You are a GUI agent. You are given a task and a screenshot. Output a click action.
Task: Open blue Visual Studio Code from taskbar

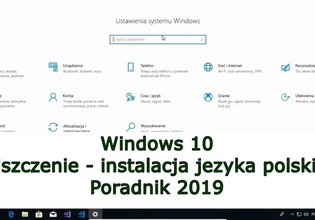point(81,214)
